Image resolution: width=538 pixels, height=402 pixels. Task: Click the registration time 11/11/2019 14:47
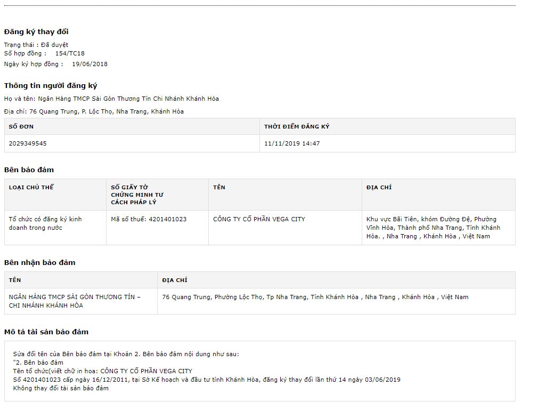point(292,143)
